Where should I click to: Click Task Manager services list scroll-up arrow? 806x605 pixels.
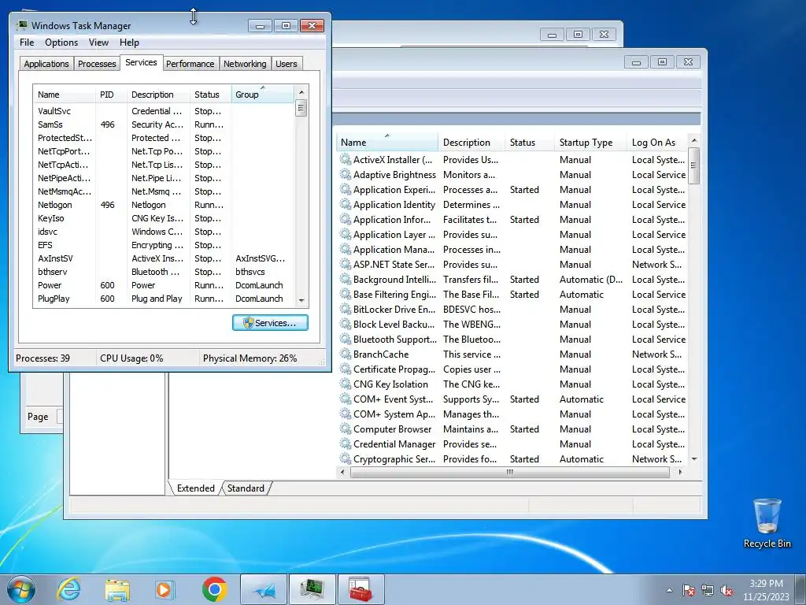pyautogui.click(x=301, y=92)
